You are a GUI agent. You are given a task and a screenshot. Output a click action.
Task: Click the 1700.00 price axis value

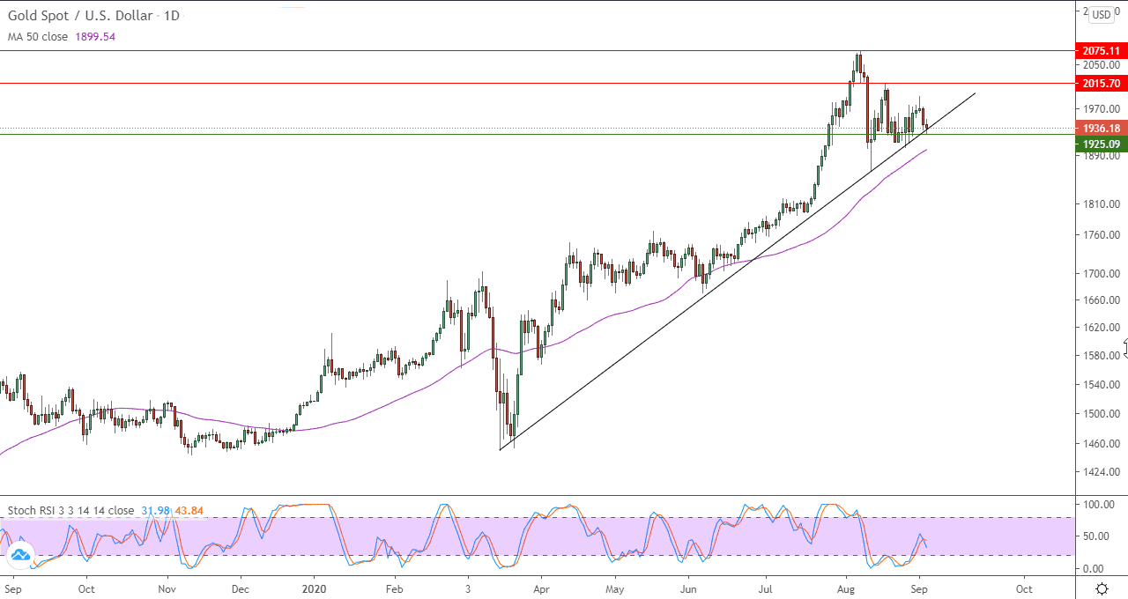click(1102, 274)
